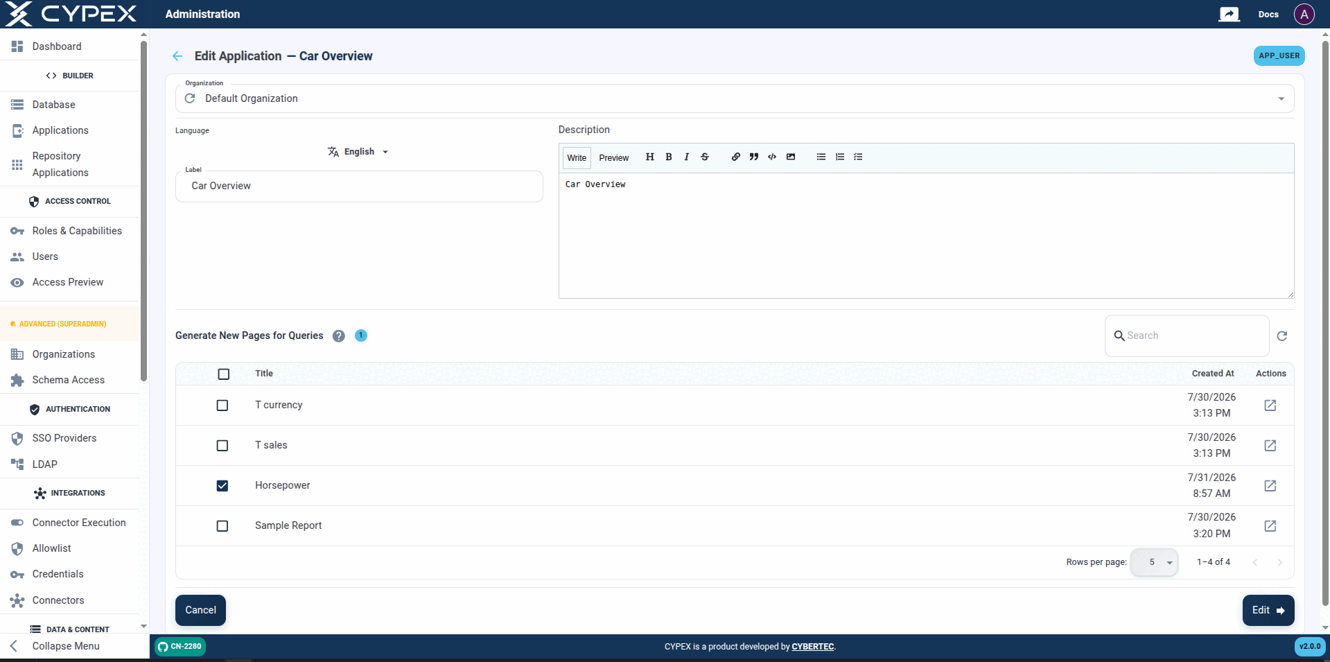Open Allowlist in sidebar
The height and width of the screenshot is (662, 1330).
coord(69,548)
